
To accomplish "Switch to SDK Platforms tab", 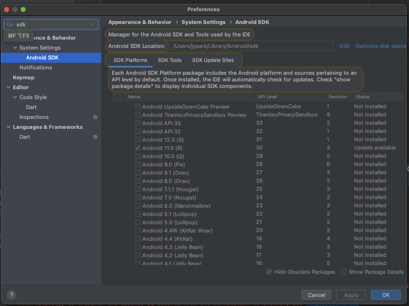I will coord(130,60).
